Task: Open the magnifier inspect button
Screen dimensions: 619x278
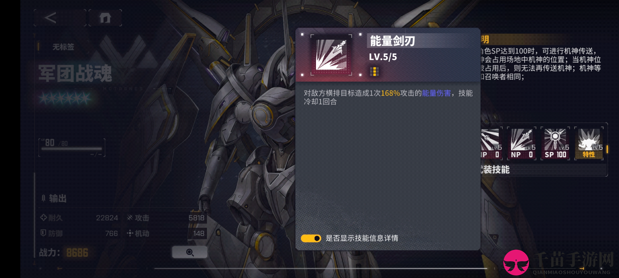Action: point(189,252)
